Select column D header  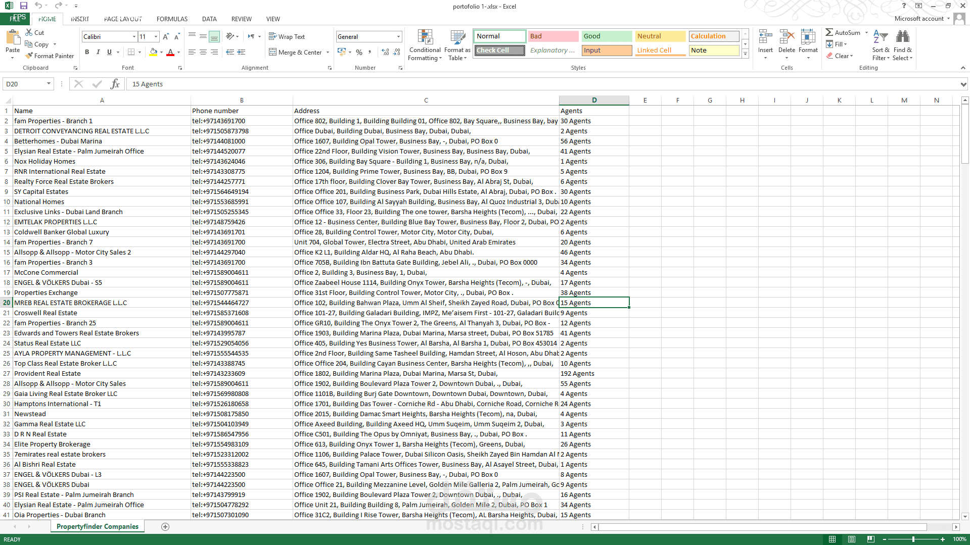click(x=594, y=100)
